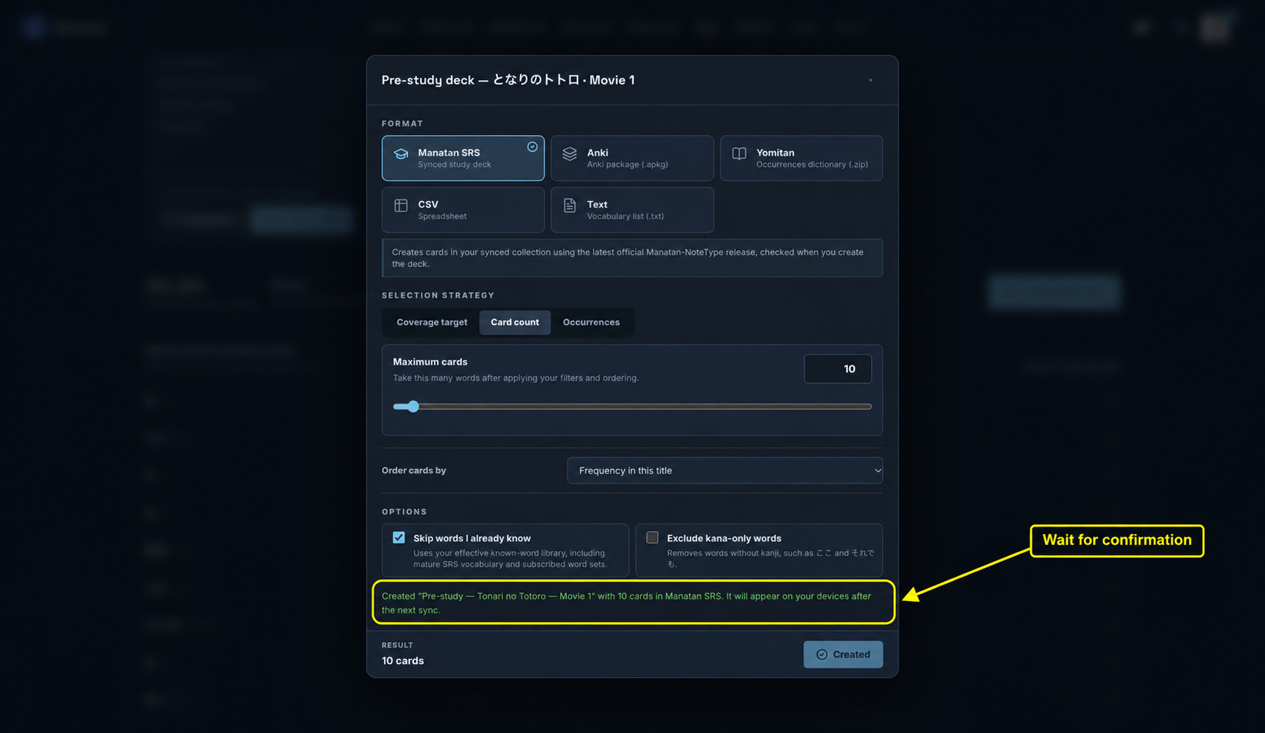The height and width of the screenshot is (733, 1265).
Task: Click the 'FORMAT' section heading
Action: tap(402, 124)
